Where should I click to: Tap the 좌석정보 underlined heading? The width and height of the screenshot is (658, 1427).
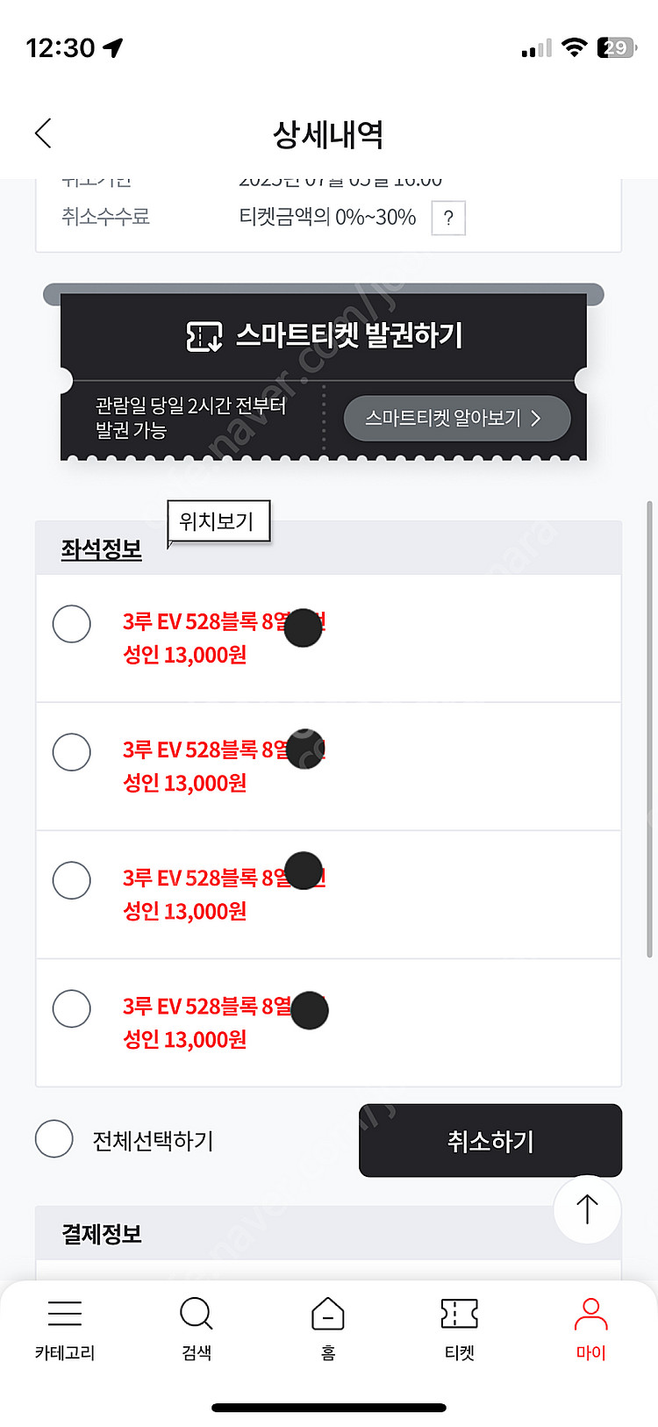102,550
